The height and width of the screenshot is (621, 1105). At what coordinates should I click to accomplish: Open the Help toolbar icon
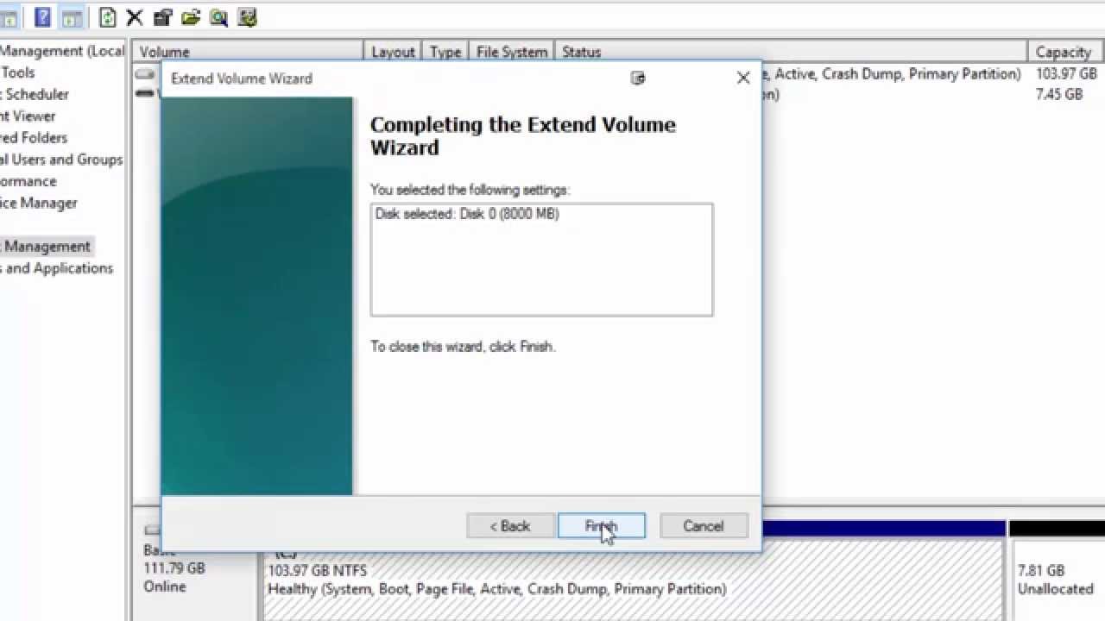point(42,17)
